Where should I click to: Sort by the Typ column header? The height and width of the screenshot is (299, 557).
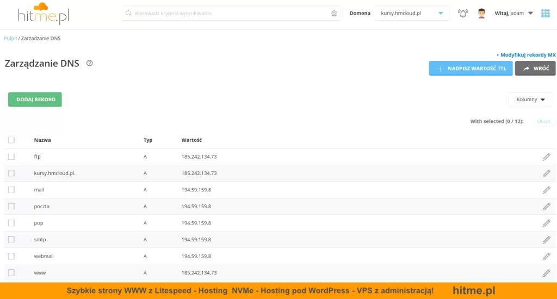(x=148, y=140)
